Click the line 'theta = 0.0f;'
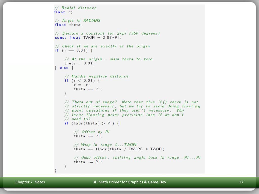This screenshot has height=194, width=259. tap(79, 63)
